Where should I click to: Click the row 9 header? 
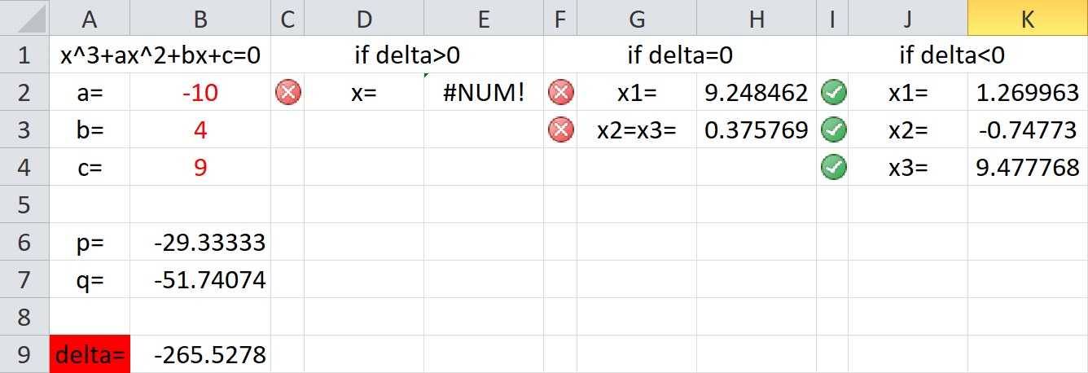click(x=24, y=354)
